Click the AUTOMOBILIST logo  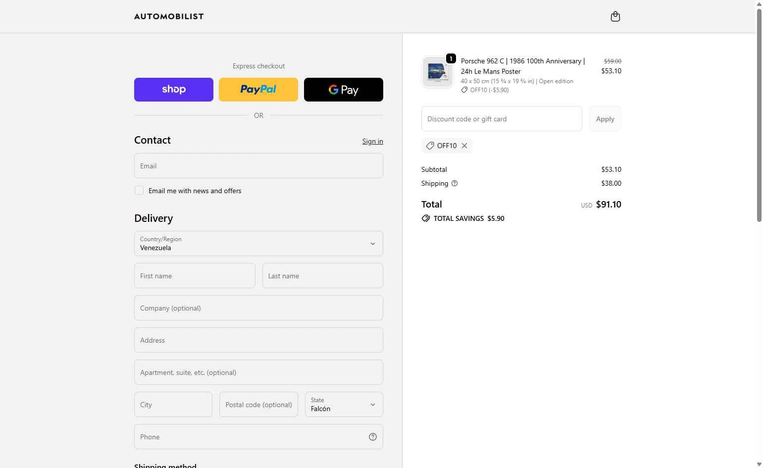coord(169,16)
